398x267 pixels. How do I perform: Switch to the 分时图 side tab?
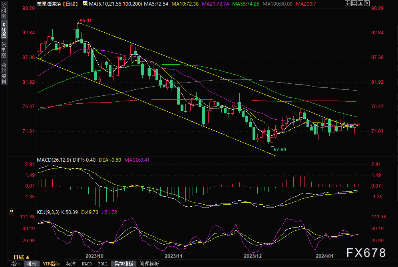4,11
